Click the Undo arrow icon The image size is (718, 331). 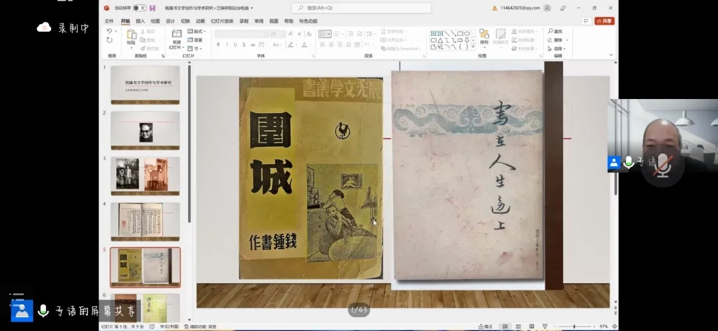pos(110,31)
